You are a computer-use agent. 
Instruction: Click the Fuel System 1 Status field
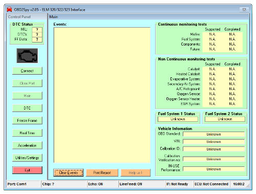click(x=178, y=119)
